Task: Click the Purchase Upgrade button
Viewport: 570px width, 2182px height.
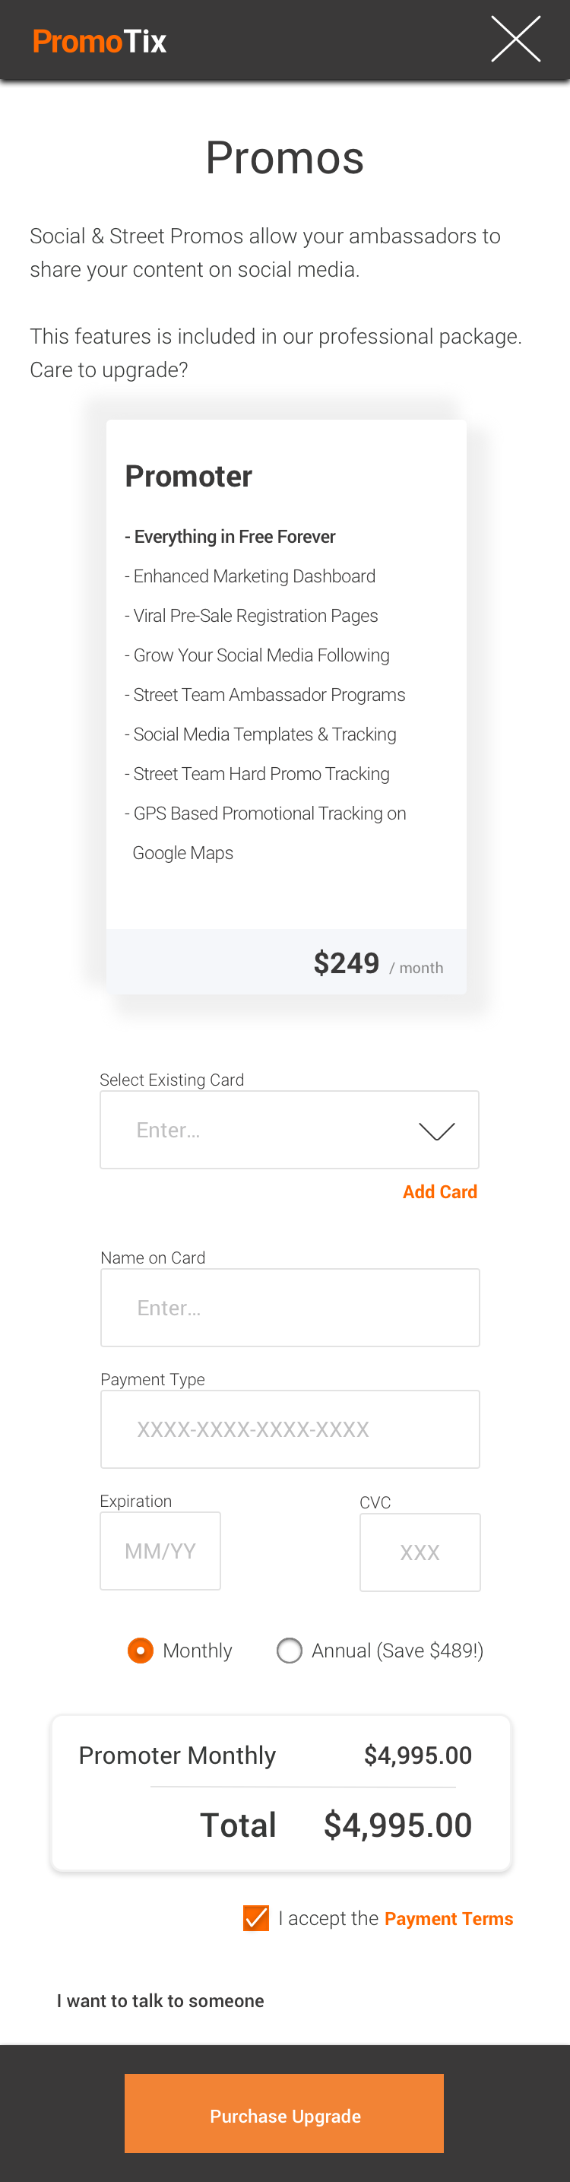Action: (284, 2114)
